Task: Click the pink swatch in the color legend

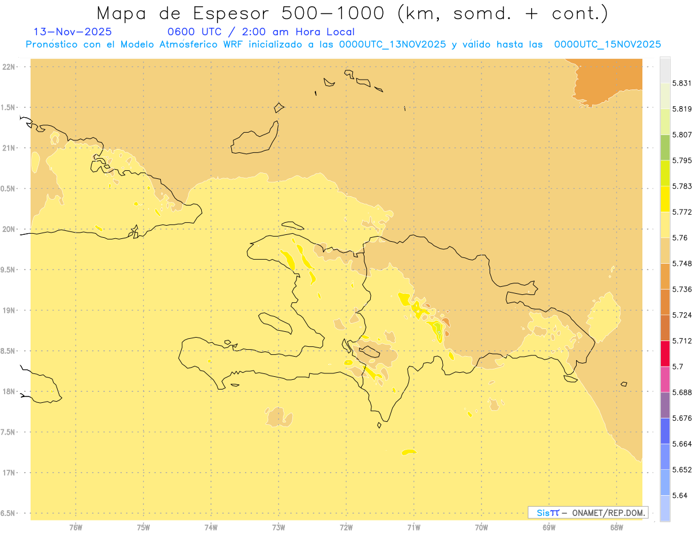Action: click(665, 379)
